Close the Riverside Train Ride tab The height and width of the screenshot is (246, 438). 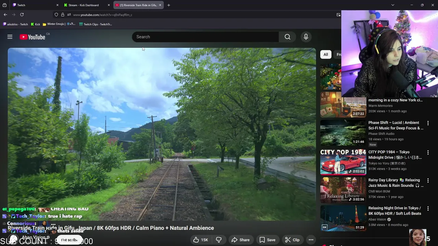160,5
